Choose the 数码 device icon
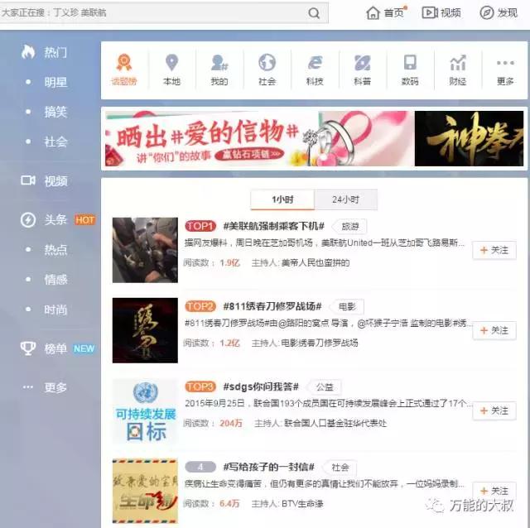This screenshot has height=528, width=530. click(410, 63)
